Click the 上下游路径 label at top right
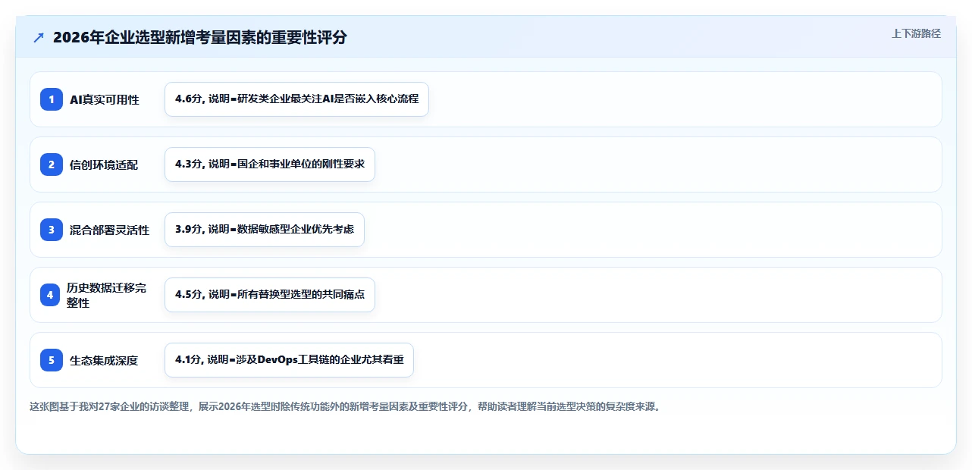Screen dimensions: 972x470 [916, 33]
